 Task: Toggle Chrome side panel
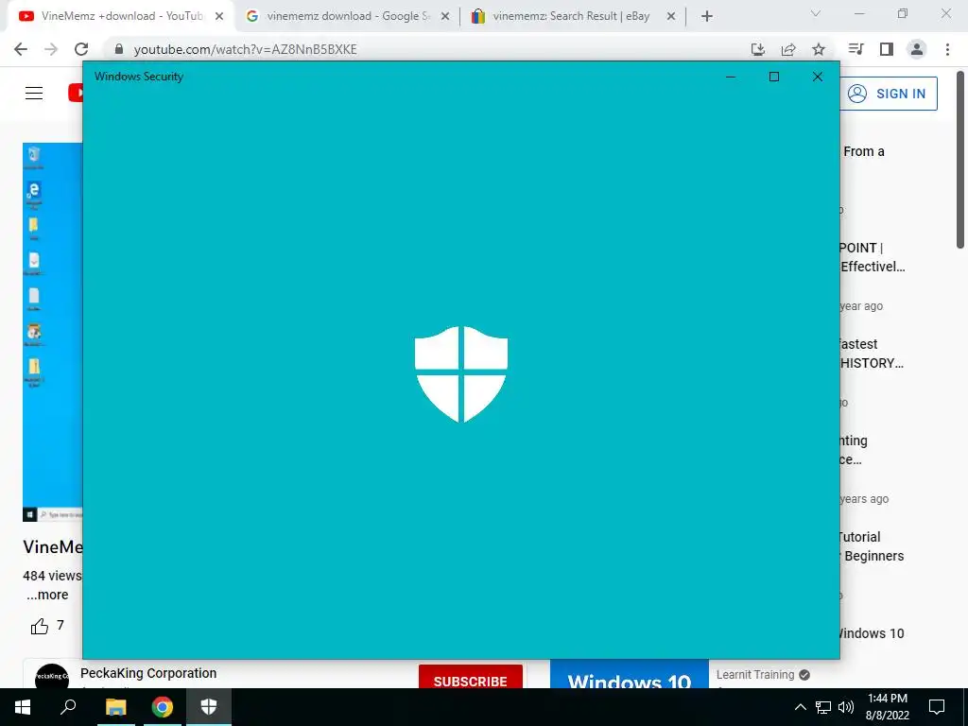tap(887, 49)
